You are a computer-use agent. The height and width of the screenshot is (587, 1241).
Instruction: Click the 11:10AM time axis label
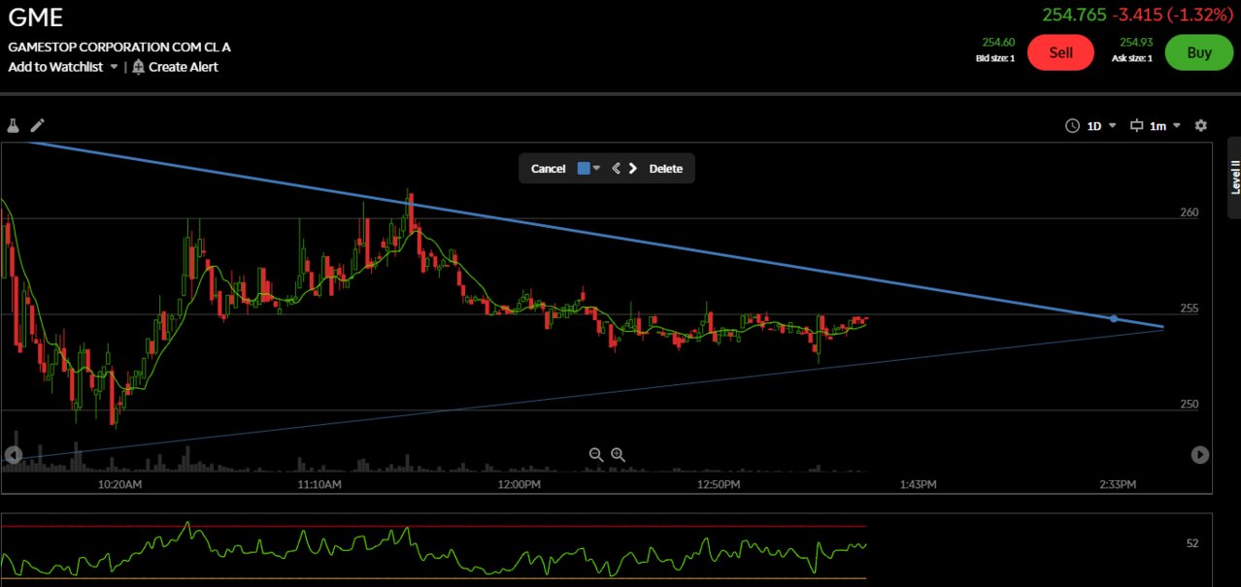(319, 484)
